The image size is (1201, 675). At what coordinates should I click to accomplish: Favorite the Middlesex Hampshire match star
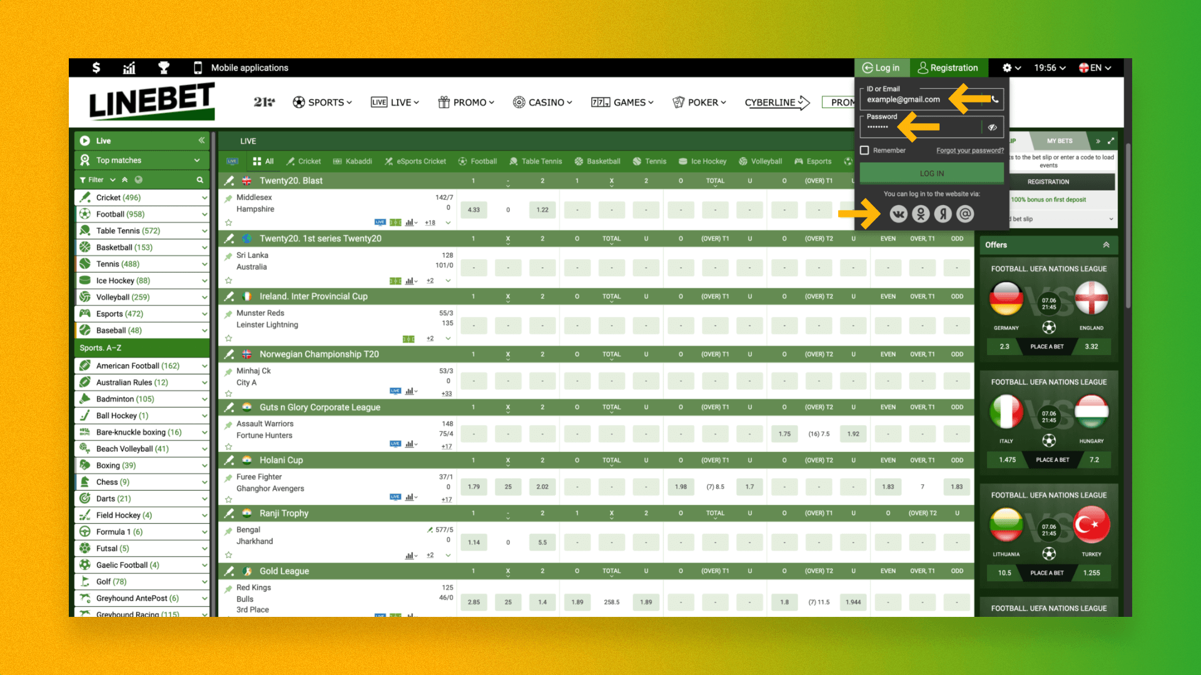(228, 222)
